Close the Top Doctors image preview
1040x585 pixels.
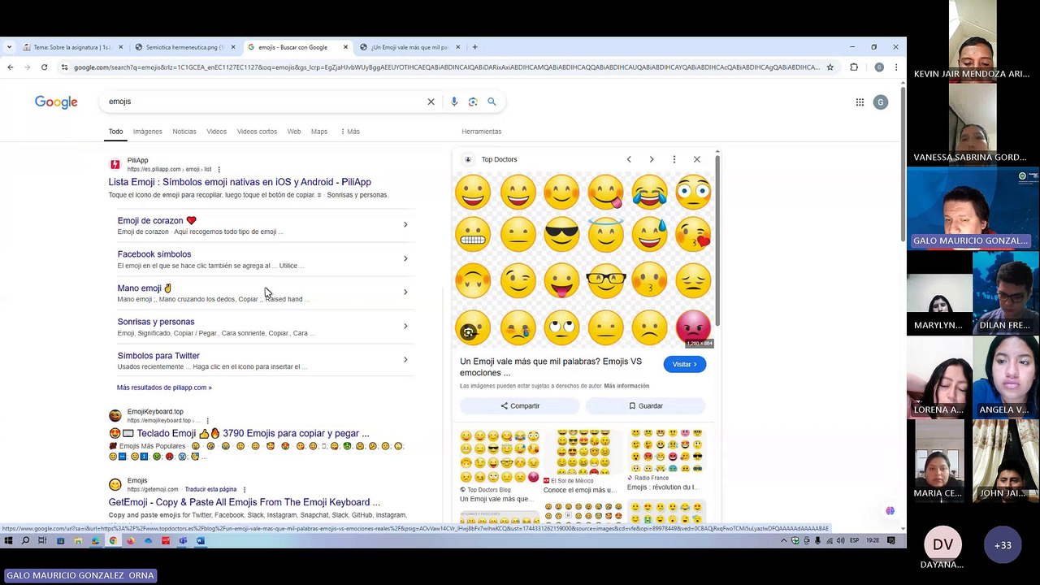[696, 159]
